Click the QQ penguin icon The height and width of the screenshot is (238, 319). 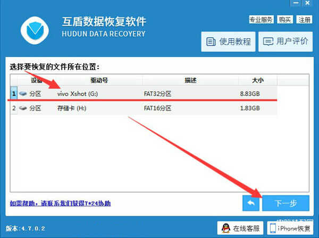226,228
